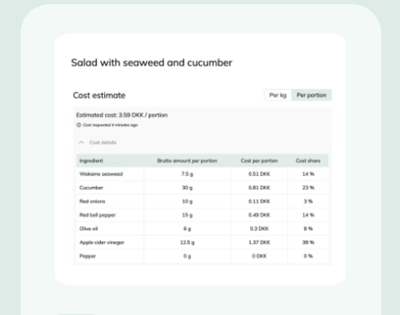400x315 pixels.
Task: Select the Wakame seaweed ingredient row
Action: [202, 174]
